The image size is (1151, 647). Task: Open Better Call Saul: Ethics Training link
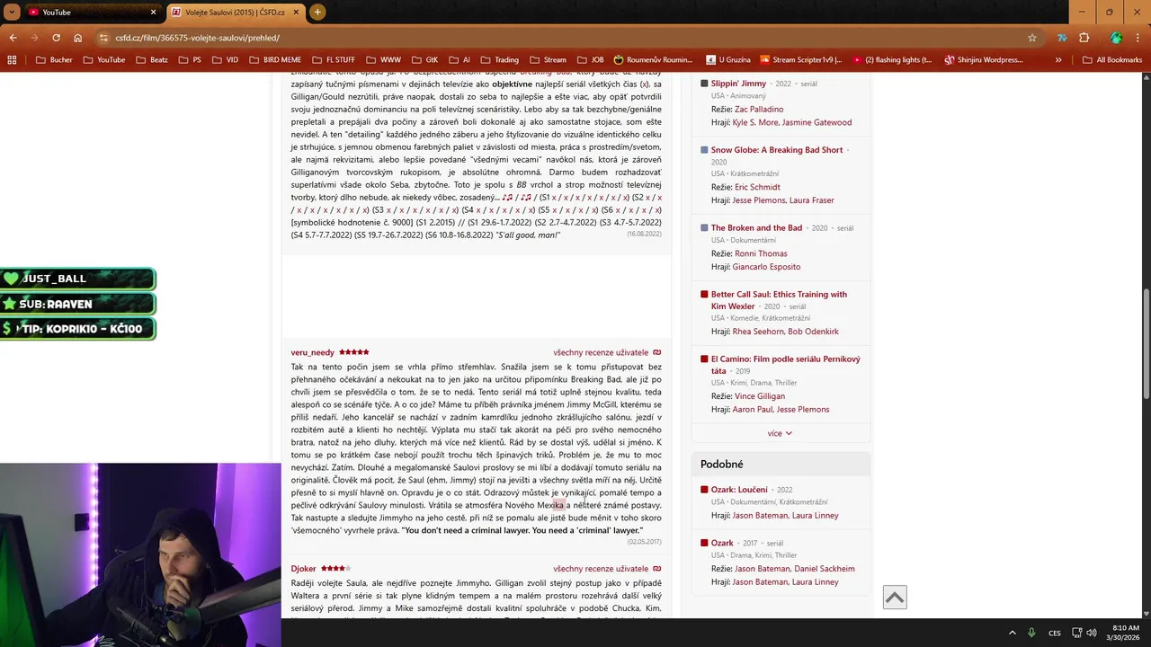pyautogui.click(x=779, y=300)
